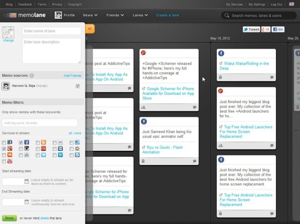
Task: Click people icon on Google Schemer iPhone card
Action: coord(143,107)
